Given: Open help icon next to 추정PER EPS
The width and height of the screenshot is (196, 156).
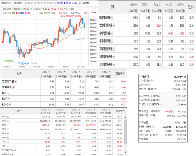Looking at the screenshot, I should coord(156,135).
